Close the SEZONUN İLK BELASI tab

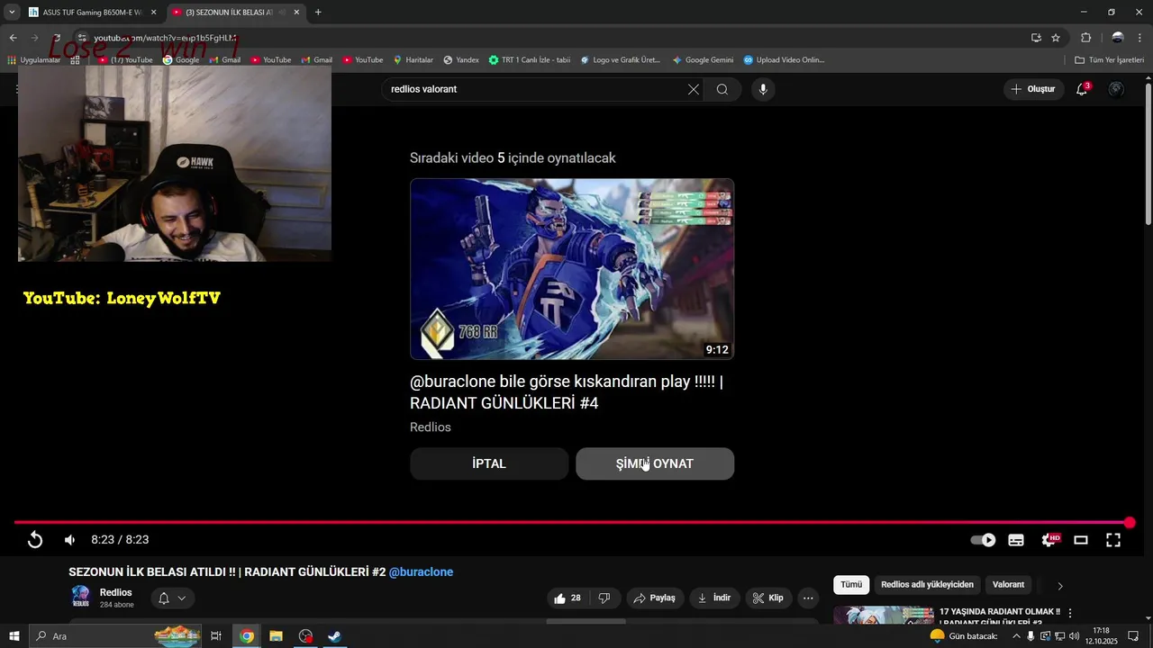point(296,13)
